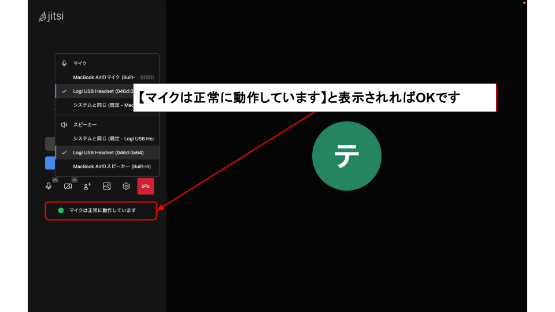Expand the microphone options arrow
Screen dimensions: 555x312
pos(55,180)
